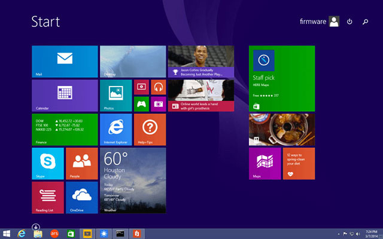The image size is (383, 239).
Task: Open the Maps tile
Action: tap(265, 164)
